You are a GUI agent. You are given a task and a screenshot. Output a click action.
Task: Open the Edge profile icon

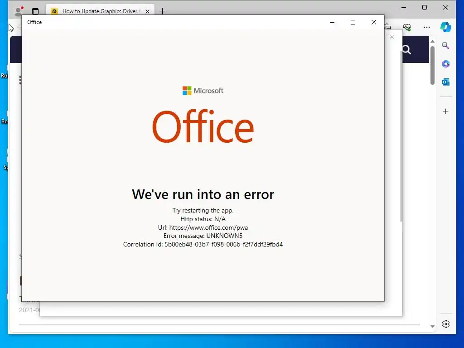pos(19,11)
